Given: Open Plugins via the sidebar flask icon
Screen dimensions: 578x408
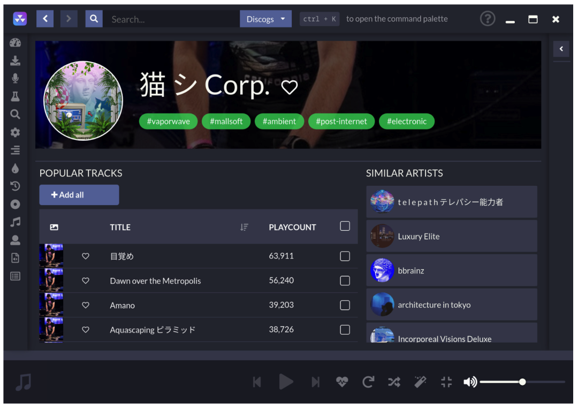Looking at the screenshot, I should [x=15, y=96].
